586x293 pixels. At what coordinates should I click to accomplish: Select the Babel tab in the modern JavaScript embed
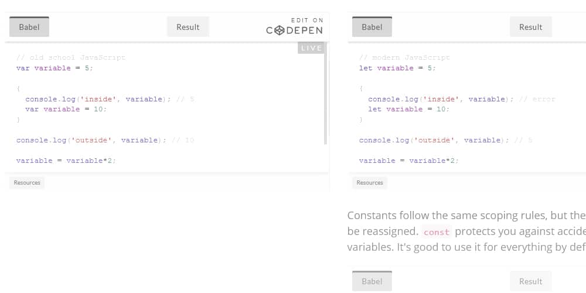pos(372,27)
